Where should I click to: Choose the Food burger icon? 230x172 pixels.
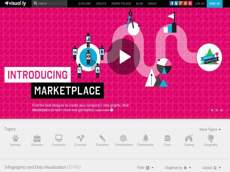pos(167,138)
